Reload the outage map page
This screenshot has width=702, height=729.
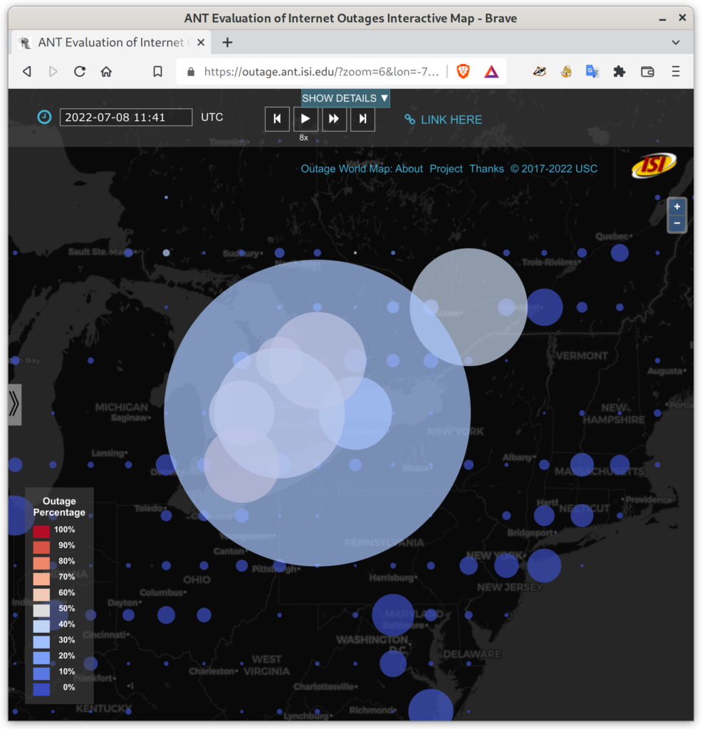coord(80,72)
